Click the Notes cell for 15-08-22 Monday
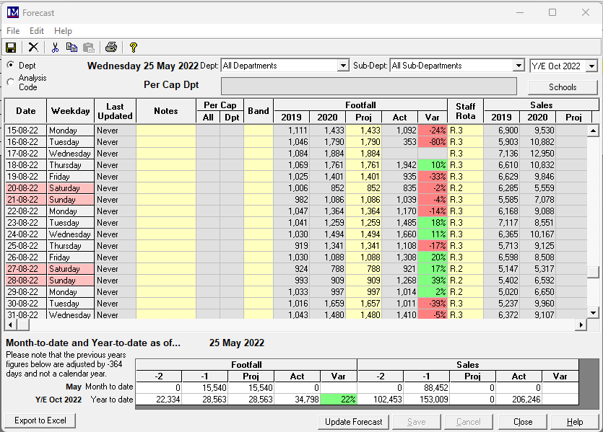603x432 pixels. point(165,131)
